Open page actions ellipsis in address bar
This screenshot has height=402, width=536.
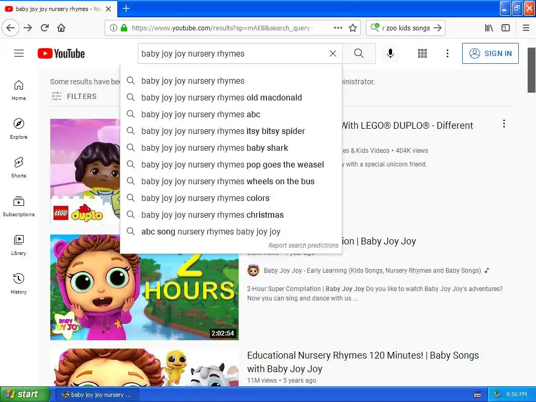click(338, 28)
